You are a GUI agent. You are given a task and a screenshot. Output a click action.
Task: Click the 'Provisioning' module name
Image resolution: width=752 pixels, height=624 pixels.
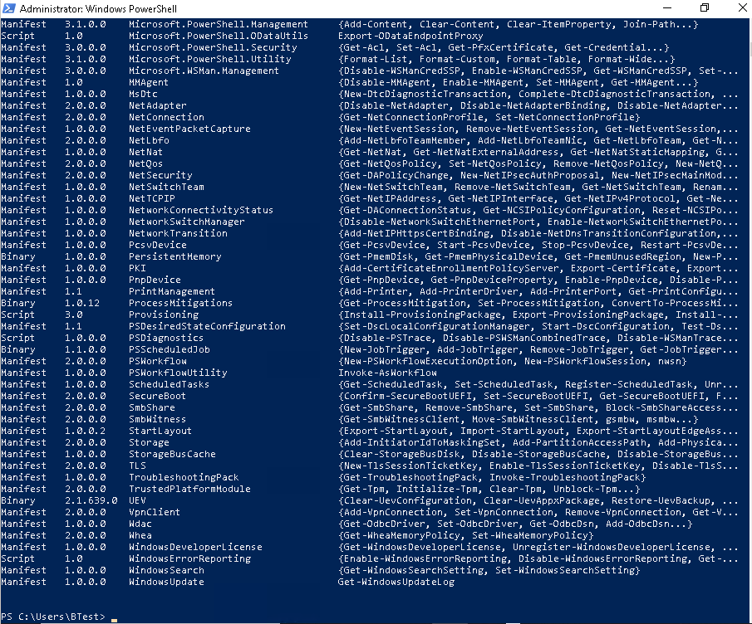[164, 314]
